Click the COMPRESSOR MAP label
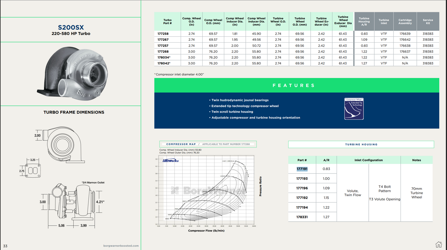This screenshot has height=250, width=447. 181,144
